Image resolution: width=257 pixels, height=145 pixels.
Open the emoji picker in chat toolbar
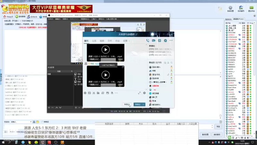85,93
